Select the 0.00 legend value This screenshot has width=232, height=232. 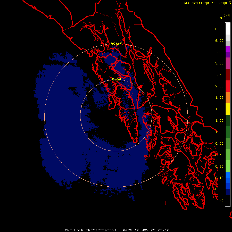pyautogui.click(x=219, y=189)
